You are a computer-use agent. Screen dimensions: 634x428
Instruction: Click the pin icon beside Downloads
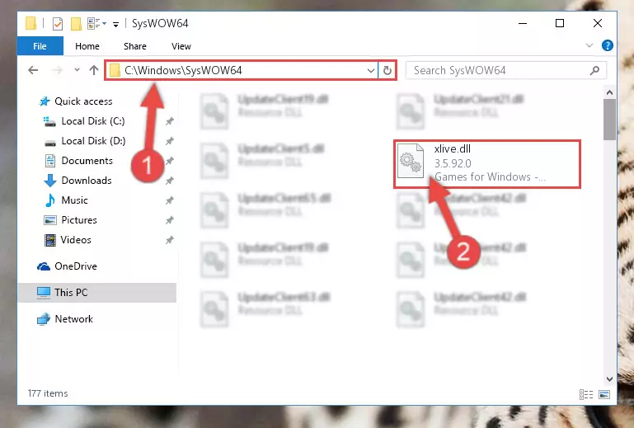(x=170, y=181)
